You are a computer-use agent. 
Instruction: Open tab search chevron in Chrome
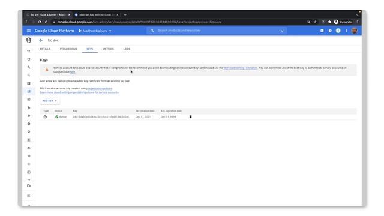click(x=358, y=14)
